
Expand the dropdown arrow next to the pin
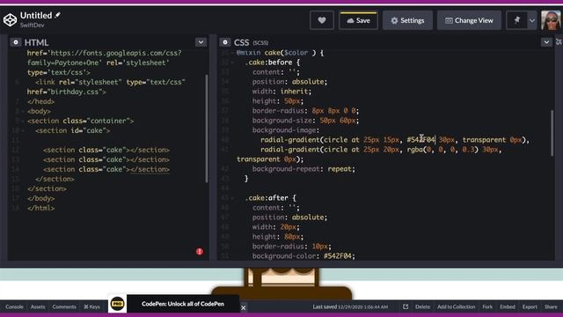[x=532, y=20]
